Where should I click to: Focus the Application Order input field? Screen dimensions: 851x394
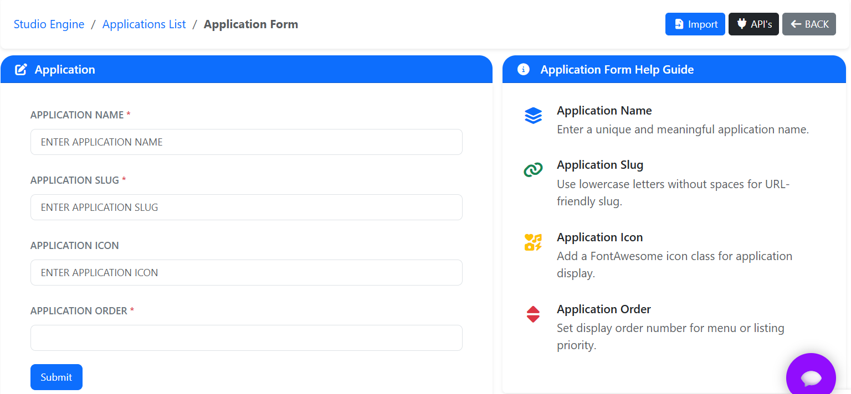tap(247, 338)
